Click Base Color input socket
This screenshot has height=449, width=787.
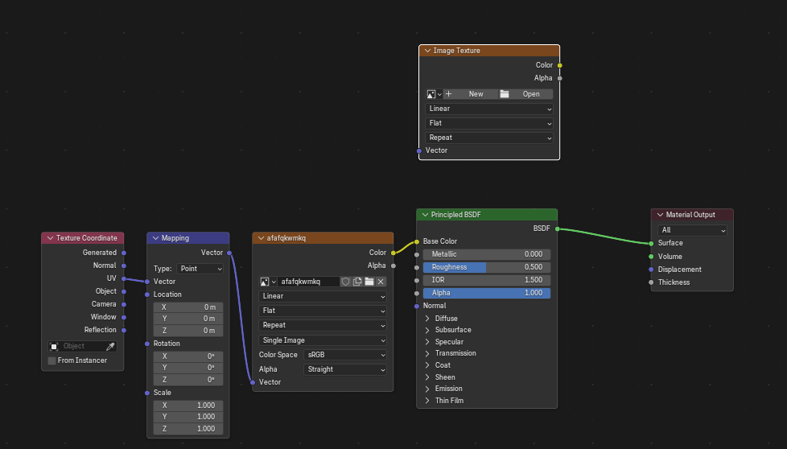pyautogui.click(x=417, y=242)
